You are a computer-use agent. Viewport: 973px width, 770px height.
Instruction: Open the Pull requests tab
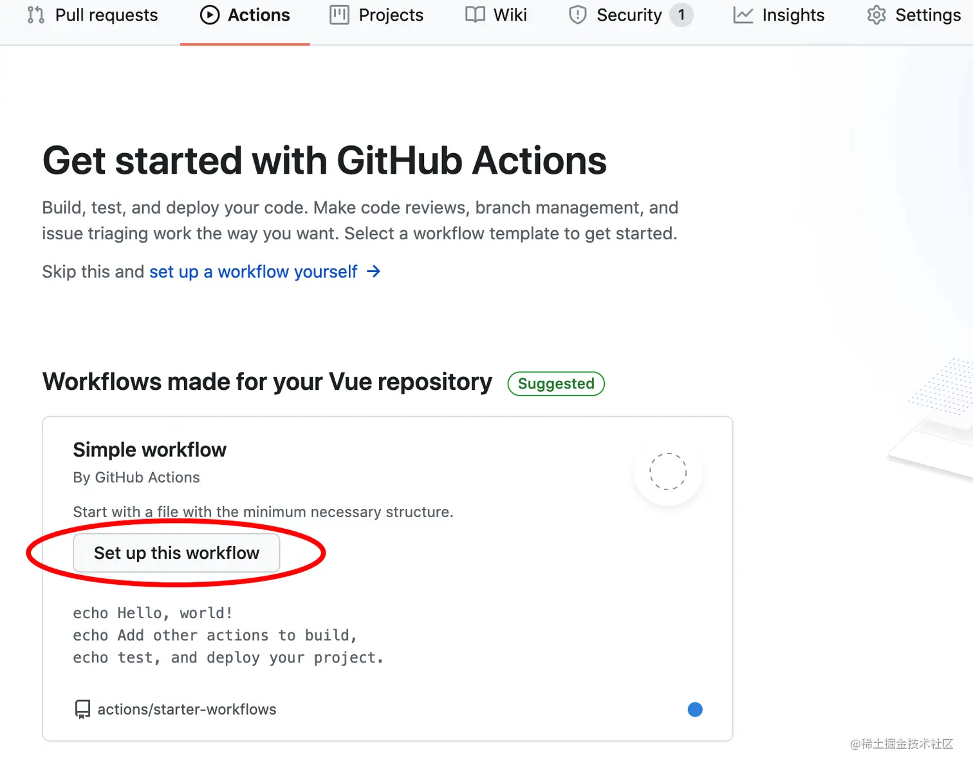coord(106,15)
